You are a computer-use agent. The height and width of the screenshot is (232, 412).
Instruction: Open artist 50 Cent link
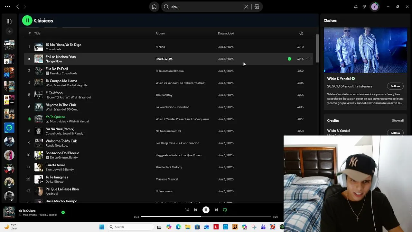point(72,110)
